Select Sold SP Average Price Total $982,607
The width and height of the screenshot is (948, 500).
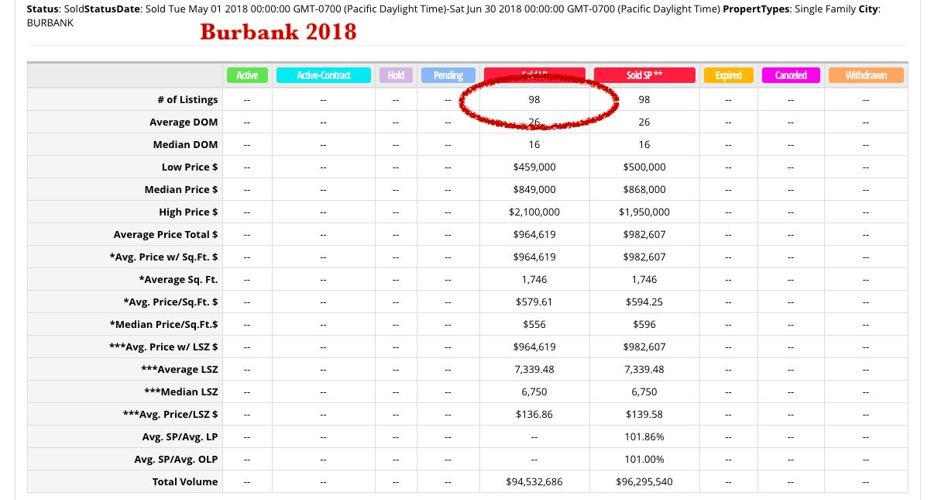point(644,234)
